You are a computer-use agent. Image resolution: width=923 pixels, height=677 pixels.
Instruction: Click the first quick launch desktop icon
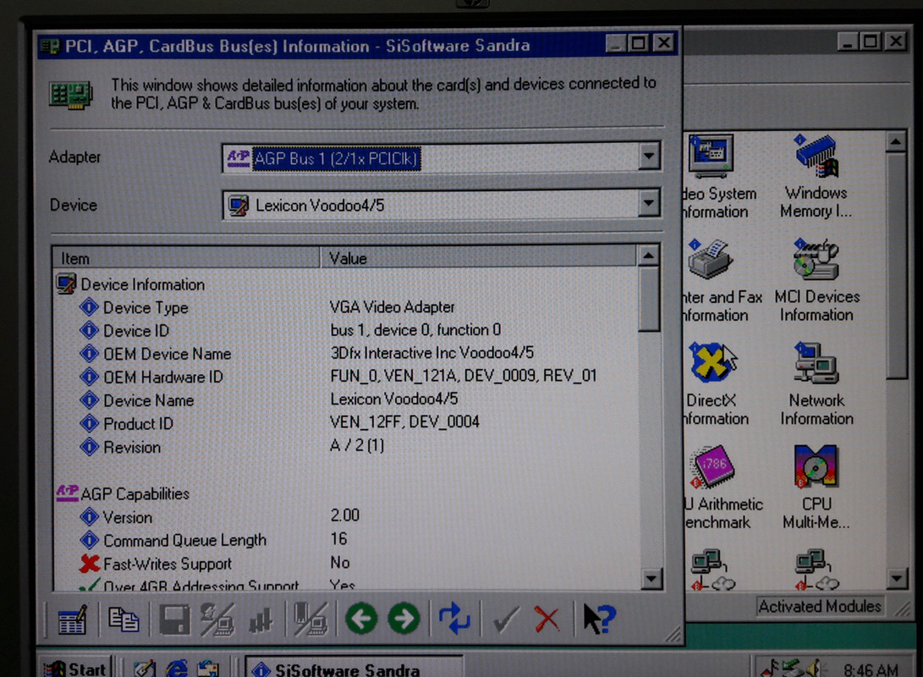pos(144,669)
